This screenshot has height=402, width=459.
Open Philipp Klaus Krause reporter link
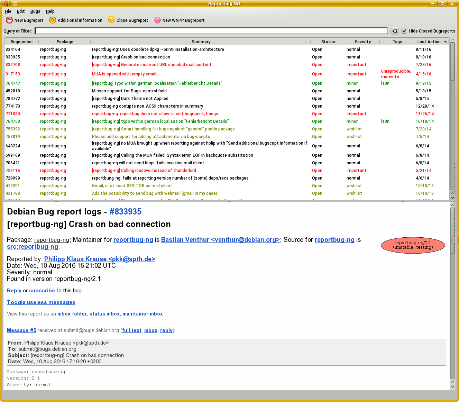tap(100, 259)
